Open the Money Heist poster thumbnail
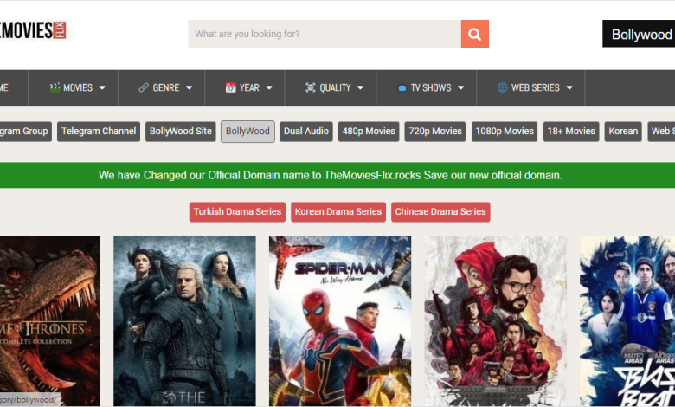The width and height of the screenshot is (675, 407). coord(496,321)
